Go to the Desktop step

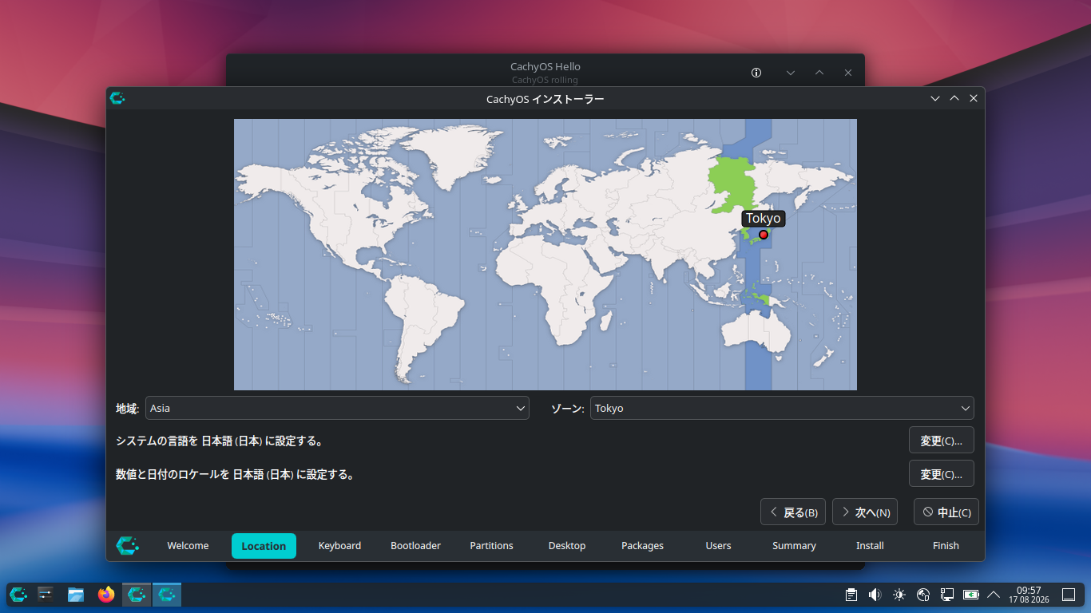point(567,546)
